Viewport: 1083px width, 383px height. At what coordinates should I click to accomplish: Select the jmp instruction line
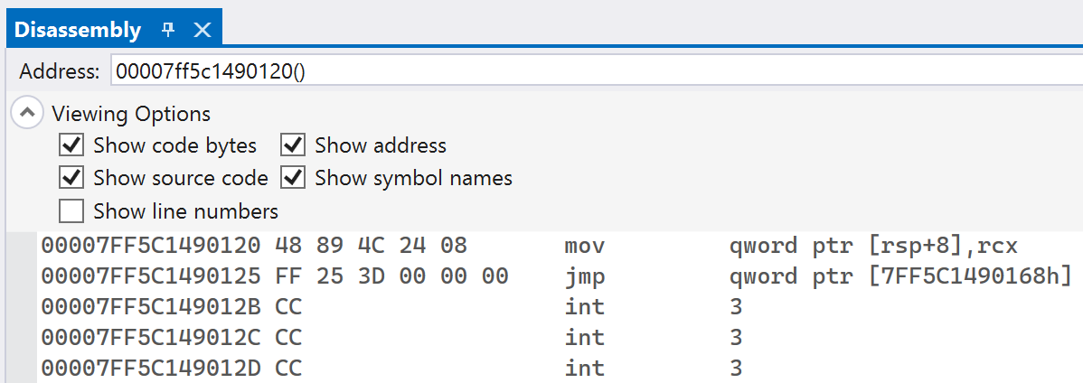click(560, 276)
